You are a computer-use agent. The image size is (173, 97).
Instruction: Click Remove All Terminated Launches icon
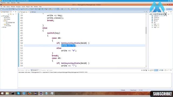pyautogui.click(x=146, y=70)
